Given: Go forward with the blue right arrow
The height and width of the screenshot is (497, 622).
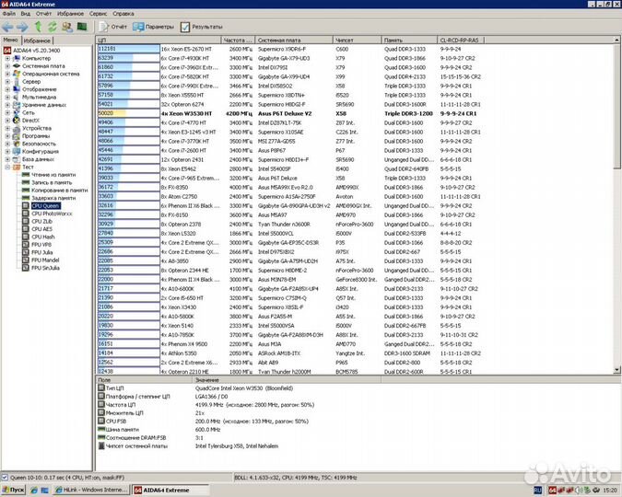Looking at the screenshot, I should tap(22, 27).
